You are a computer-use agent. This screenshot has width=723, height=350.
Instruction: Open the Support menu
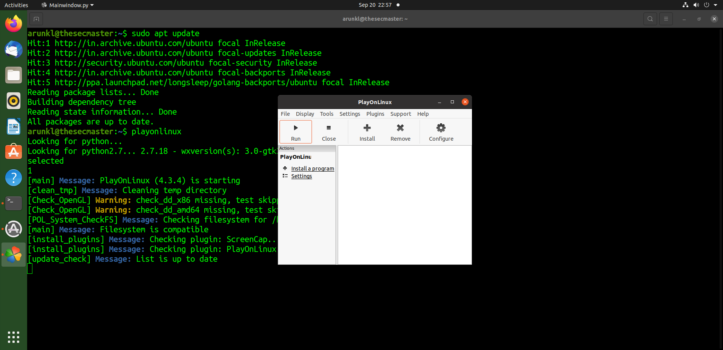pyautogui.click(x=401, y=114)
